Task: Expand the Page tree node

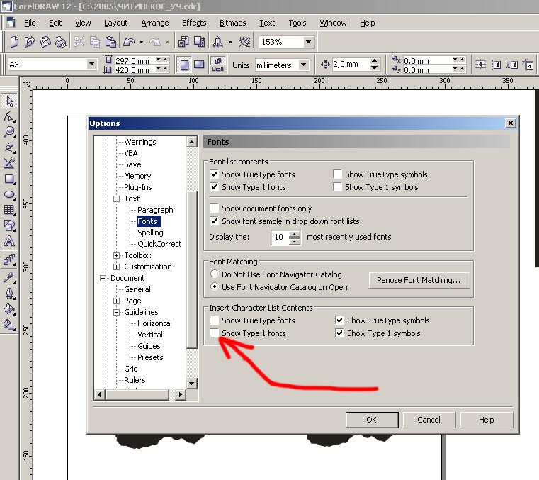Action: [x=117, y=301]
